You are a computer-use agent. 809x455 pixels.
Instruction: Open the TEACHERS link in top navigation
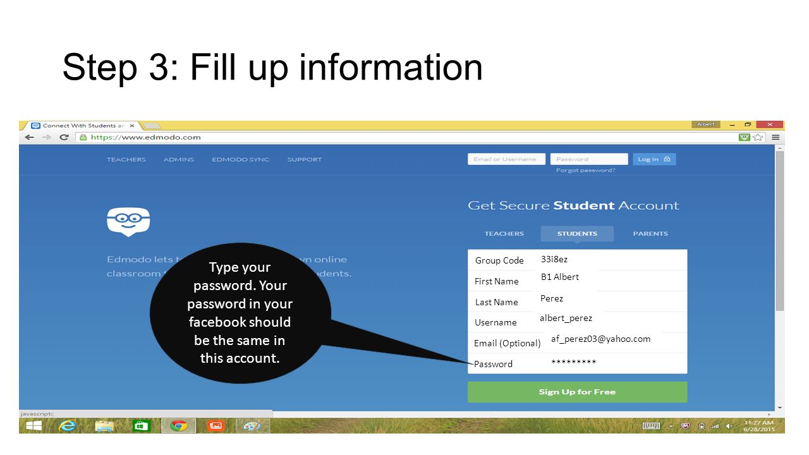click(x=126, y=159)
